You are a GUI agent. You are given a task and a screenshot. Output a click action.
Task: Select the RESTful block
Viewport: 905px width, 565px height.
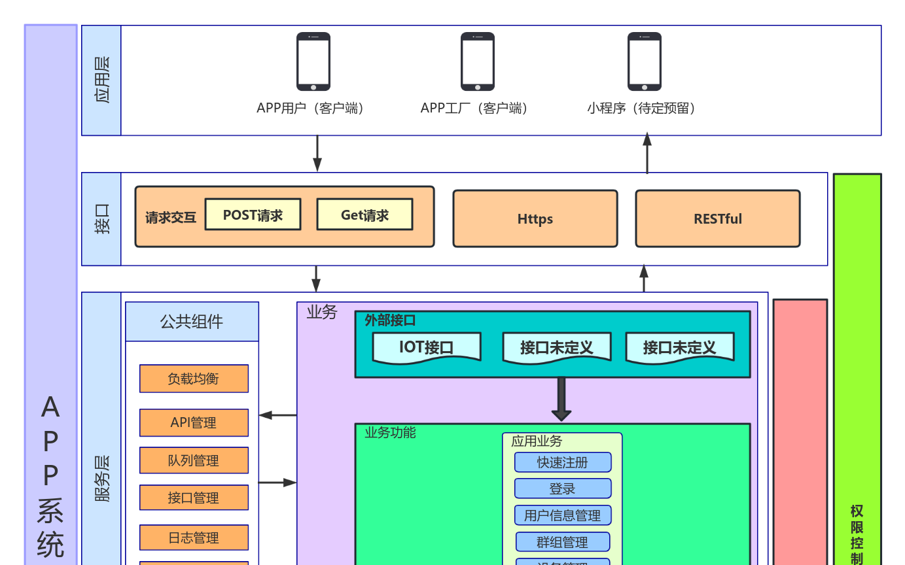718,218
